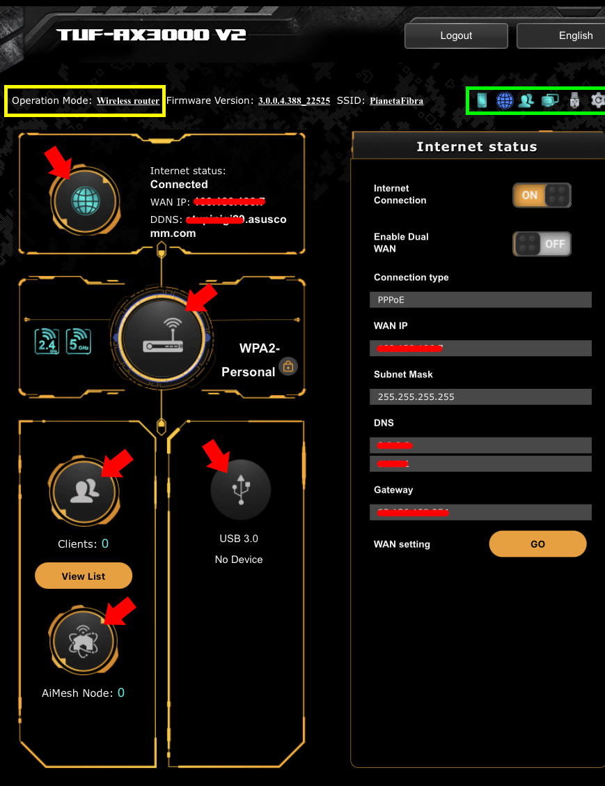Select the wireless router icon in network map
Screen dimensions: 605x786
(x=162, y=337)
